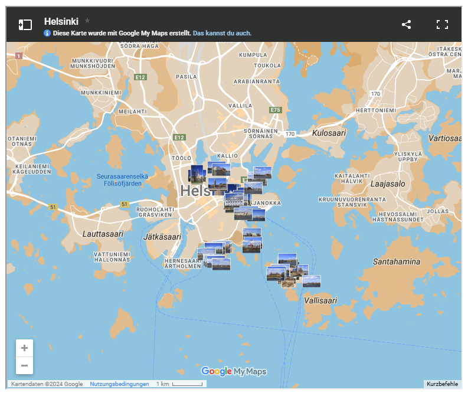Zoom out with the minus button
The image size is (468, 396).
coord(24,366)
